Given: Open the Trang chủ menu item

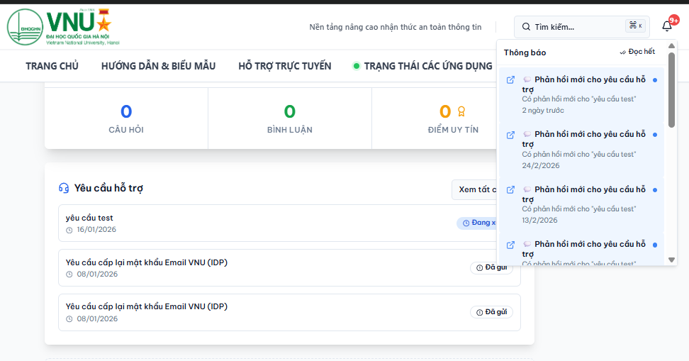Looking at the screenshot, I should click(x=52, y=66).
